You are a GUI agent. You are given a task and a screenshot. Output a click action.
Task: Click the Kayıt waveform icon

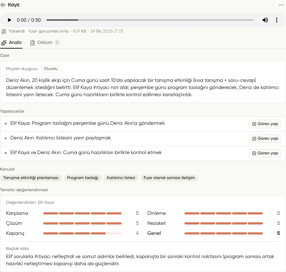coord(3,5)
